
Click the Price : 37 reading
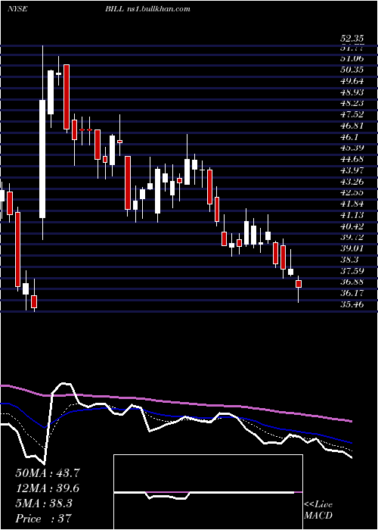(x=44, y=519)
